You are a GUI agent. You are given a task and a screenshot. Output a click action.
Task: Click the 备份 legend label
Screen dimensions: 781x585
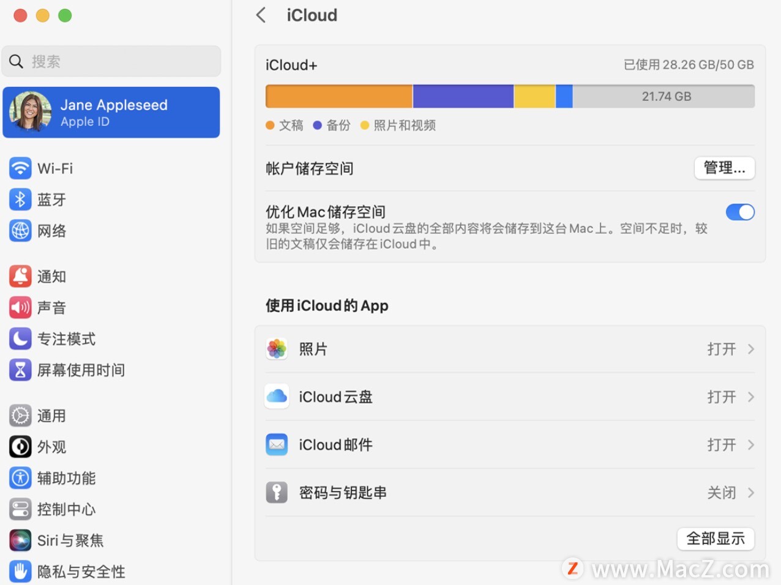338,125
